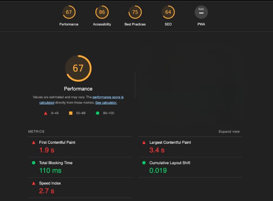Click the orange square legend 50–89

pos(71,113)
